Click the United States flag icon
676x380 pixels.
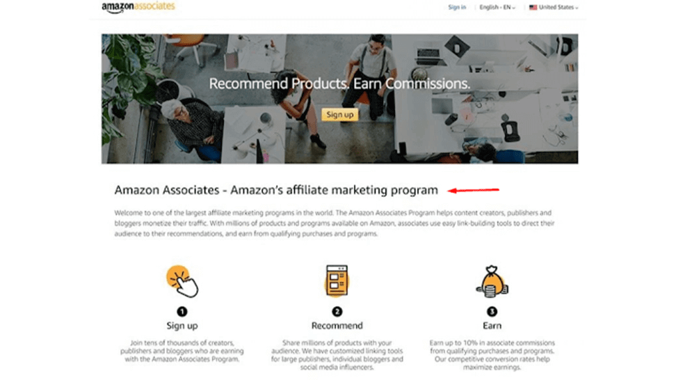click(x=533, y=8)
